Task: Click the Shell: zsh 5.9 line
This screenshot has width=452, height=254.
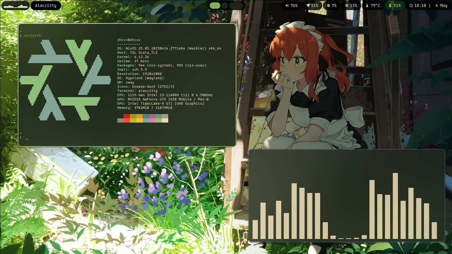Action: click(x=132, y=69)
